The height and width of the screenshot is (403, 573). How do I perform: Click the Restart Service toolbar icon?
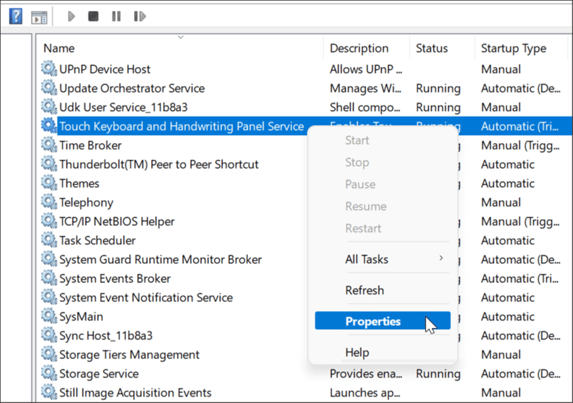pyautogui.click(x=139, y=16)
